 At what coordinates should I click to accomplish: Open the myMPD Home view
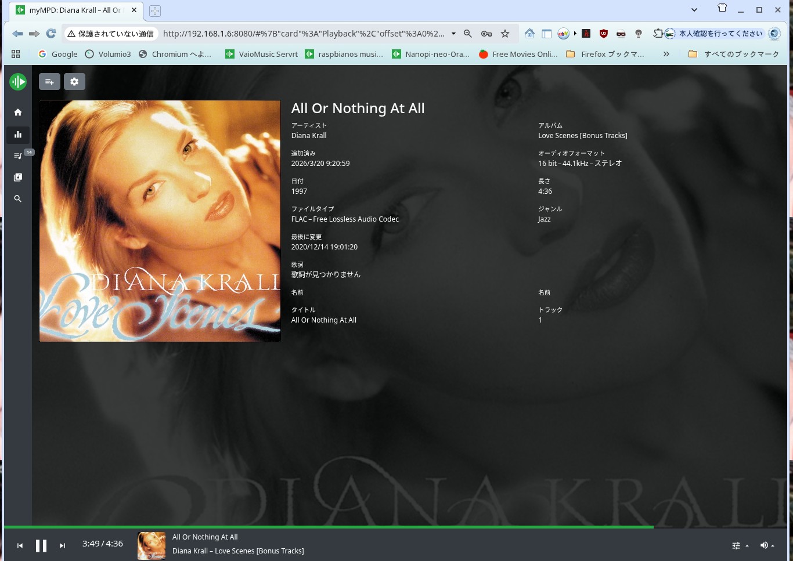pos(18,113)
